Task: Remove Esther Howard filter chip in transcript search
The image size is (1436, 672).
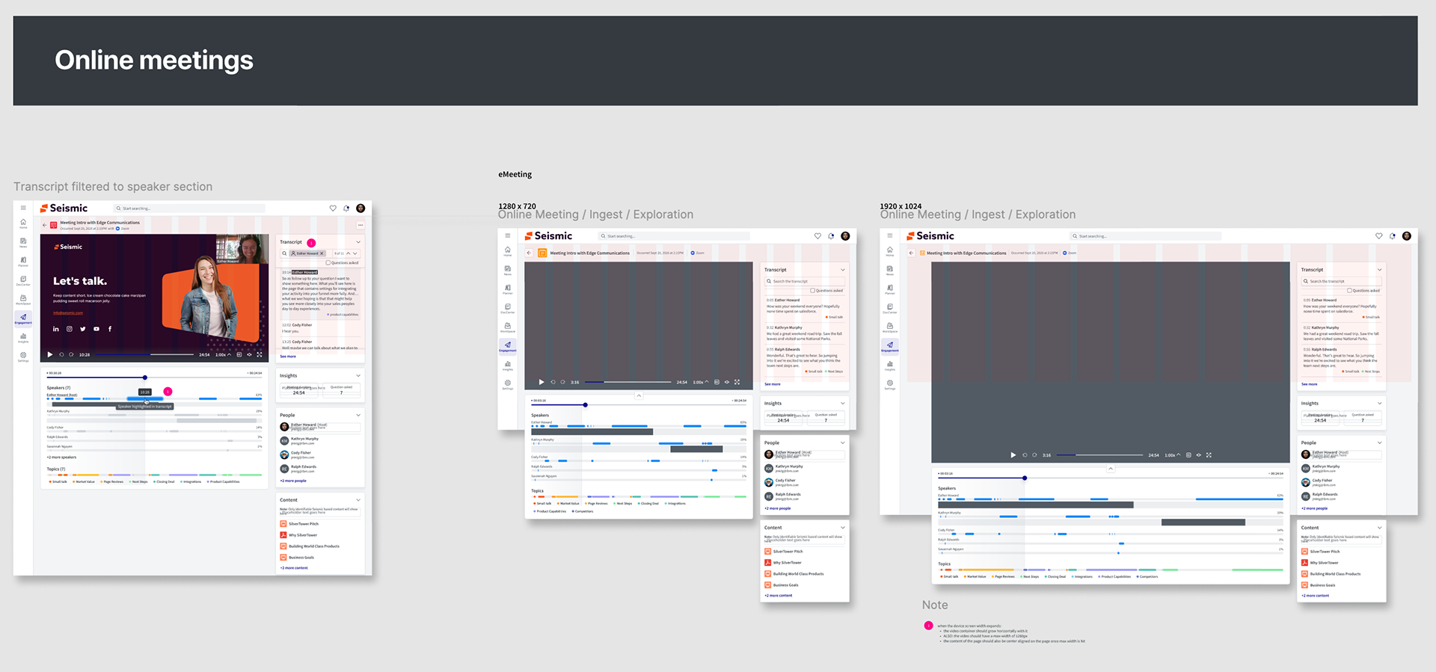Action: click(x=322, y=253)
